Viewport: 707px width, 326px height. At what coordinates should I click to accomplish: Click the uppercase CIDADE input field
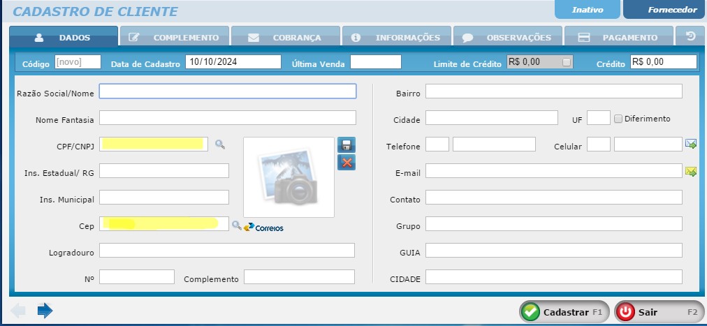tap(554, 277)
